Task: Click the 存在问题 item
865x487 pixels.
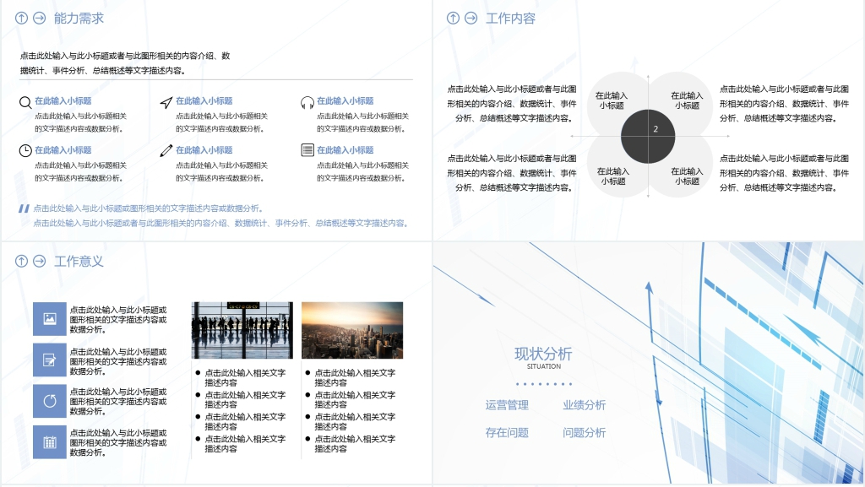Action: [507, 432]
